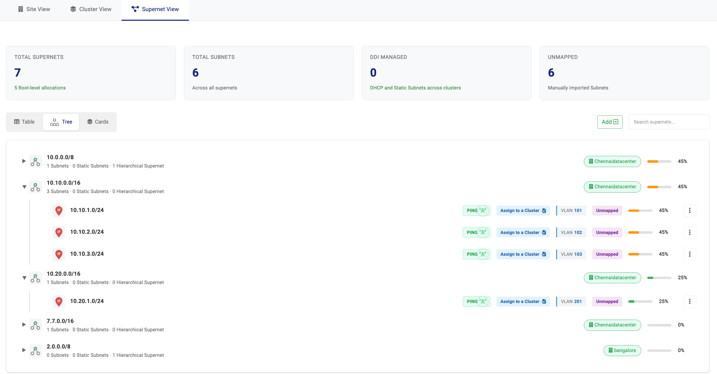
Task: Click the 25% utilization bar of 10.20.0.0/16
Action: pos(659,278)
